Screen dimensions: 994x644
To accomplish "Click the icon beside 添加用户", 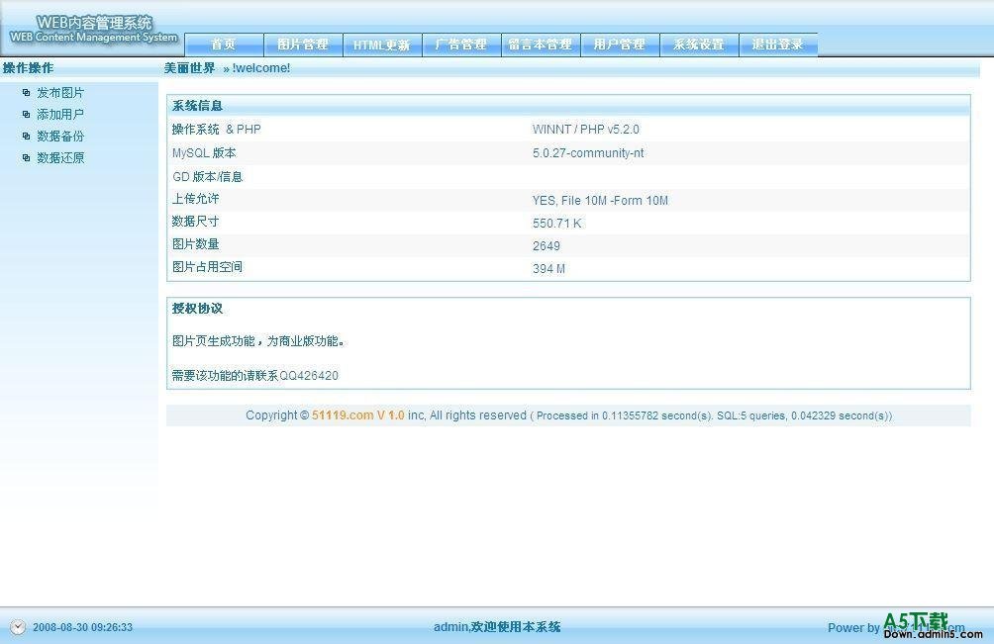I will point(26,115).
